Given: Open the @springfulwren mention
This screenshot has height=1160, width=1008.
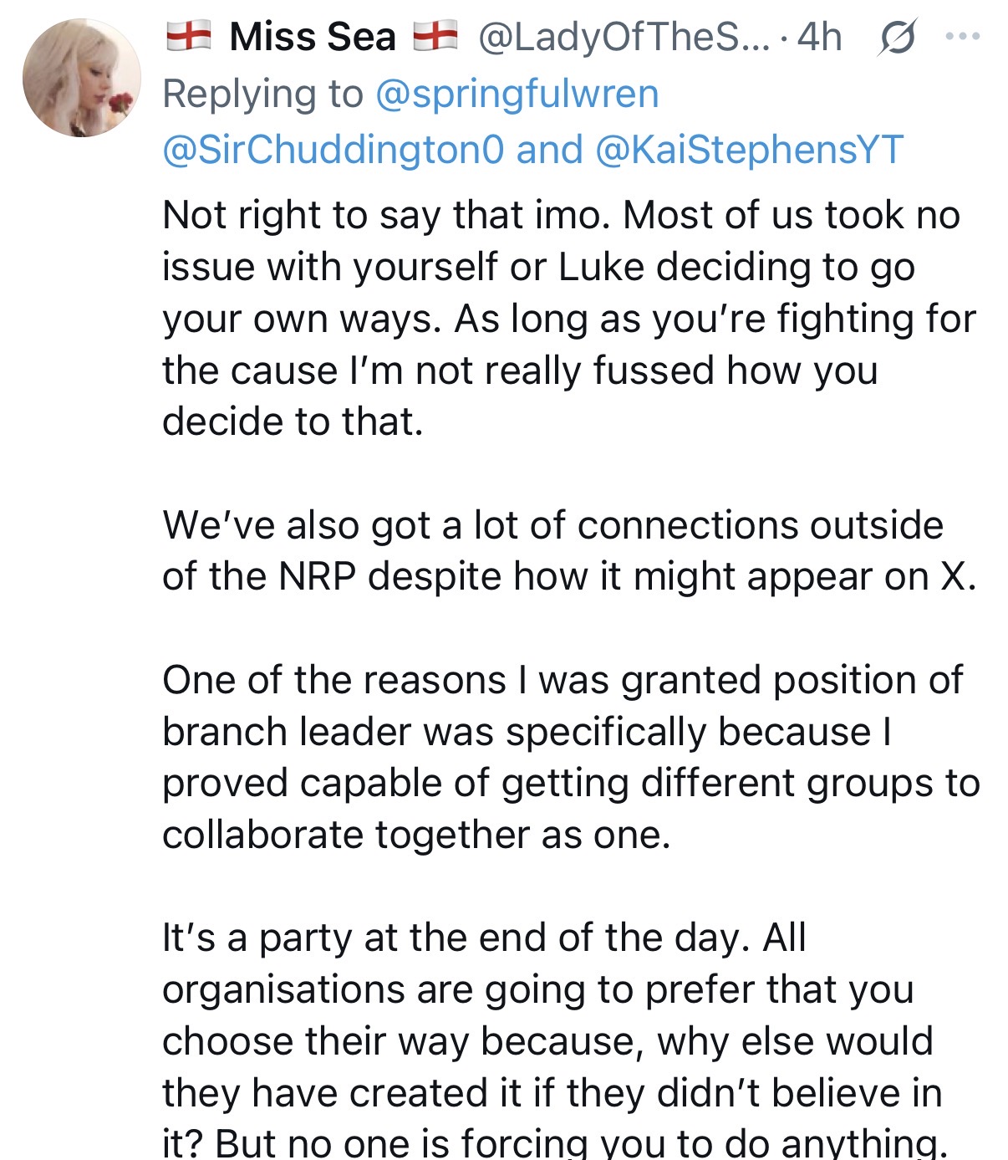Looking at the screenshot, I should click(x=517, y=94).
